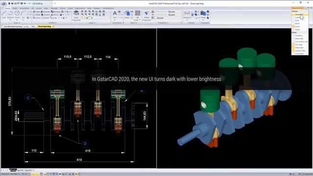The width and height of the screenshot is (313, 176).
Task: Open the Paste options dropdown arrow
Action: tap(203, 20)
